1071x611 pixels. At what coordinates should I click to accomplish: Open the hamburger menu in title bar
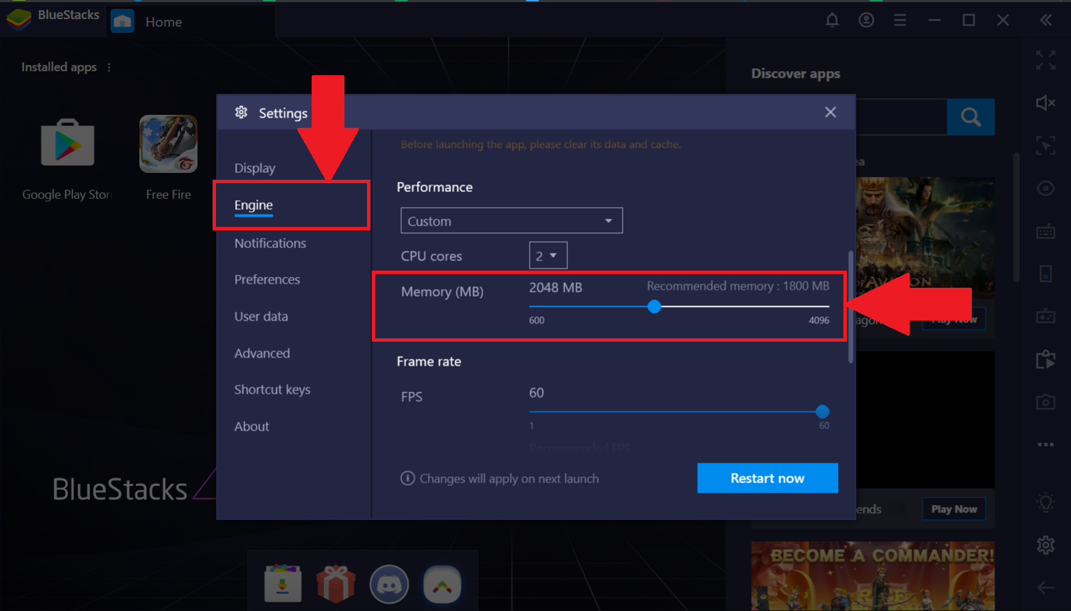point(900,21)
